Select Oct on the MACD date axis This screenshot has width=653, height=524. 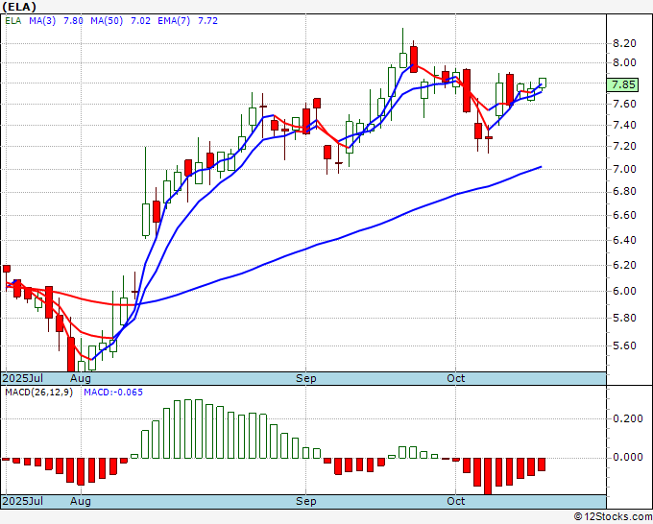[455, 501]
